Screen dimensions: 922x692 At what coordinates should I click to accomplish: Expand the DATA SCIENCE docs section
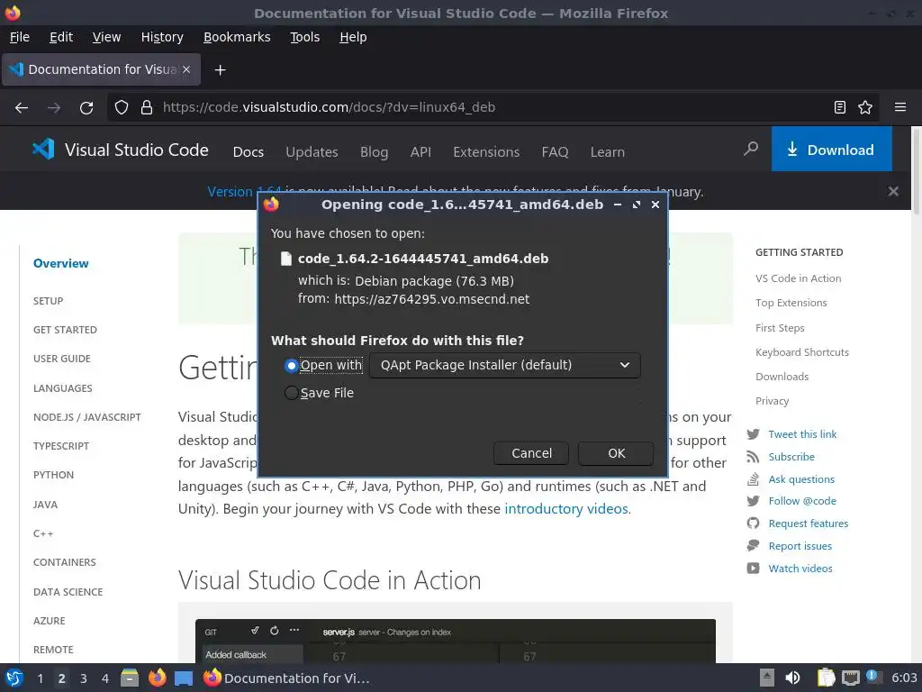[x=68, y=592]
